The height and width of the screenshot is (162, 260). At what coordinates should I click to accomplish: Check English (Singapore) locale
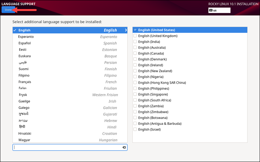135,94
